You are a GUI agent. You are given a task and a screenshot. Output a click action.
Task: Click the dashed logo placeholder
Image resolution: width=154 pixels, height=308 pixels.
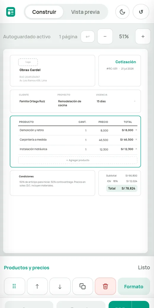(28, 62)
